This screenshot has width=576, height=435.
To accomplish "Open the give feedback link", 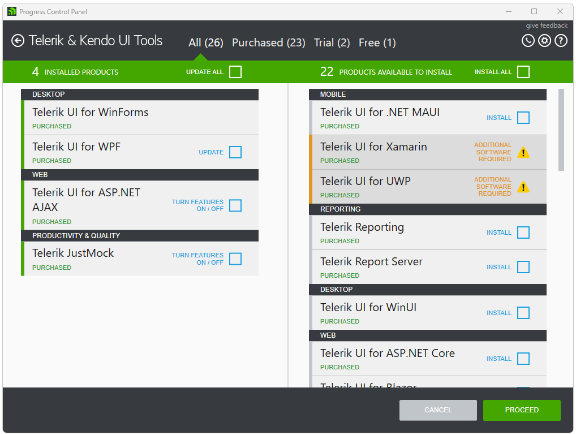I will coord(546,25).
